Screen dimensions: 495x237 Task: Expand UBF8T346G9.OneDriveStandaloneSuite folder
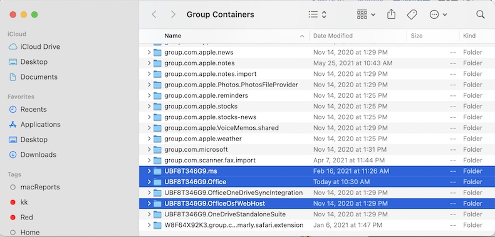[x=149, y=214]
